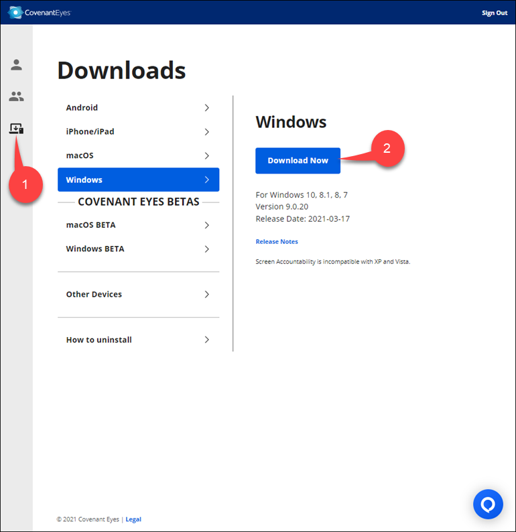
Task: Select Windows BETA entry
Action: [x=139, y=249]
